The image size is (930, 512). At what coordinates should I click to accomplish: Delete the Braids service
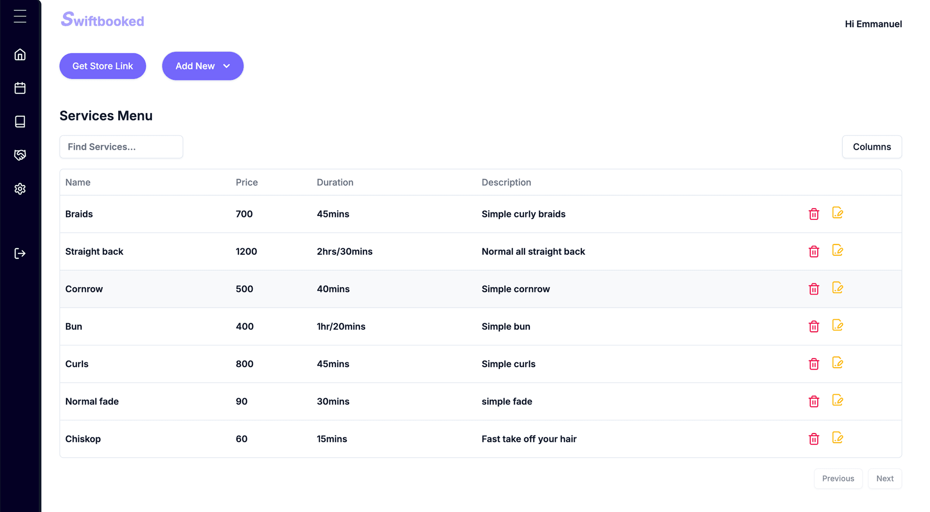pyautogui.click(x=814, y=214)
